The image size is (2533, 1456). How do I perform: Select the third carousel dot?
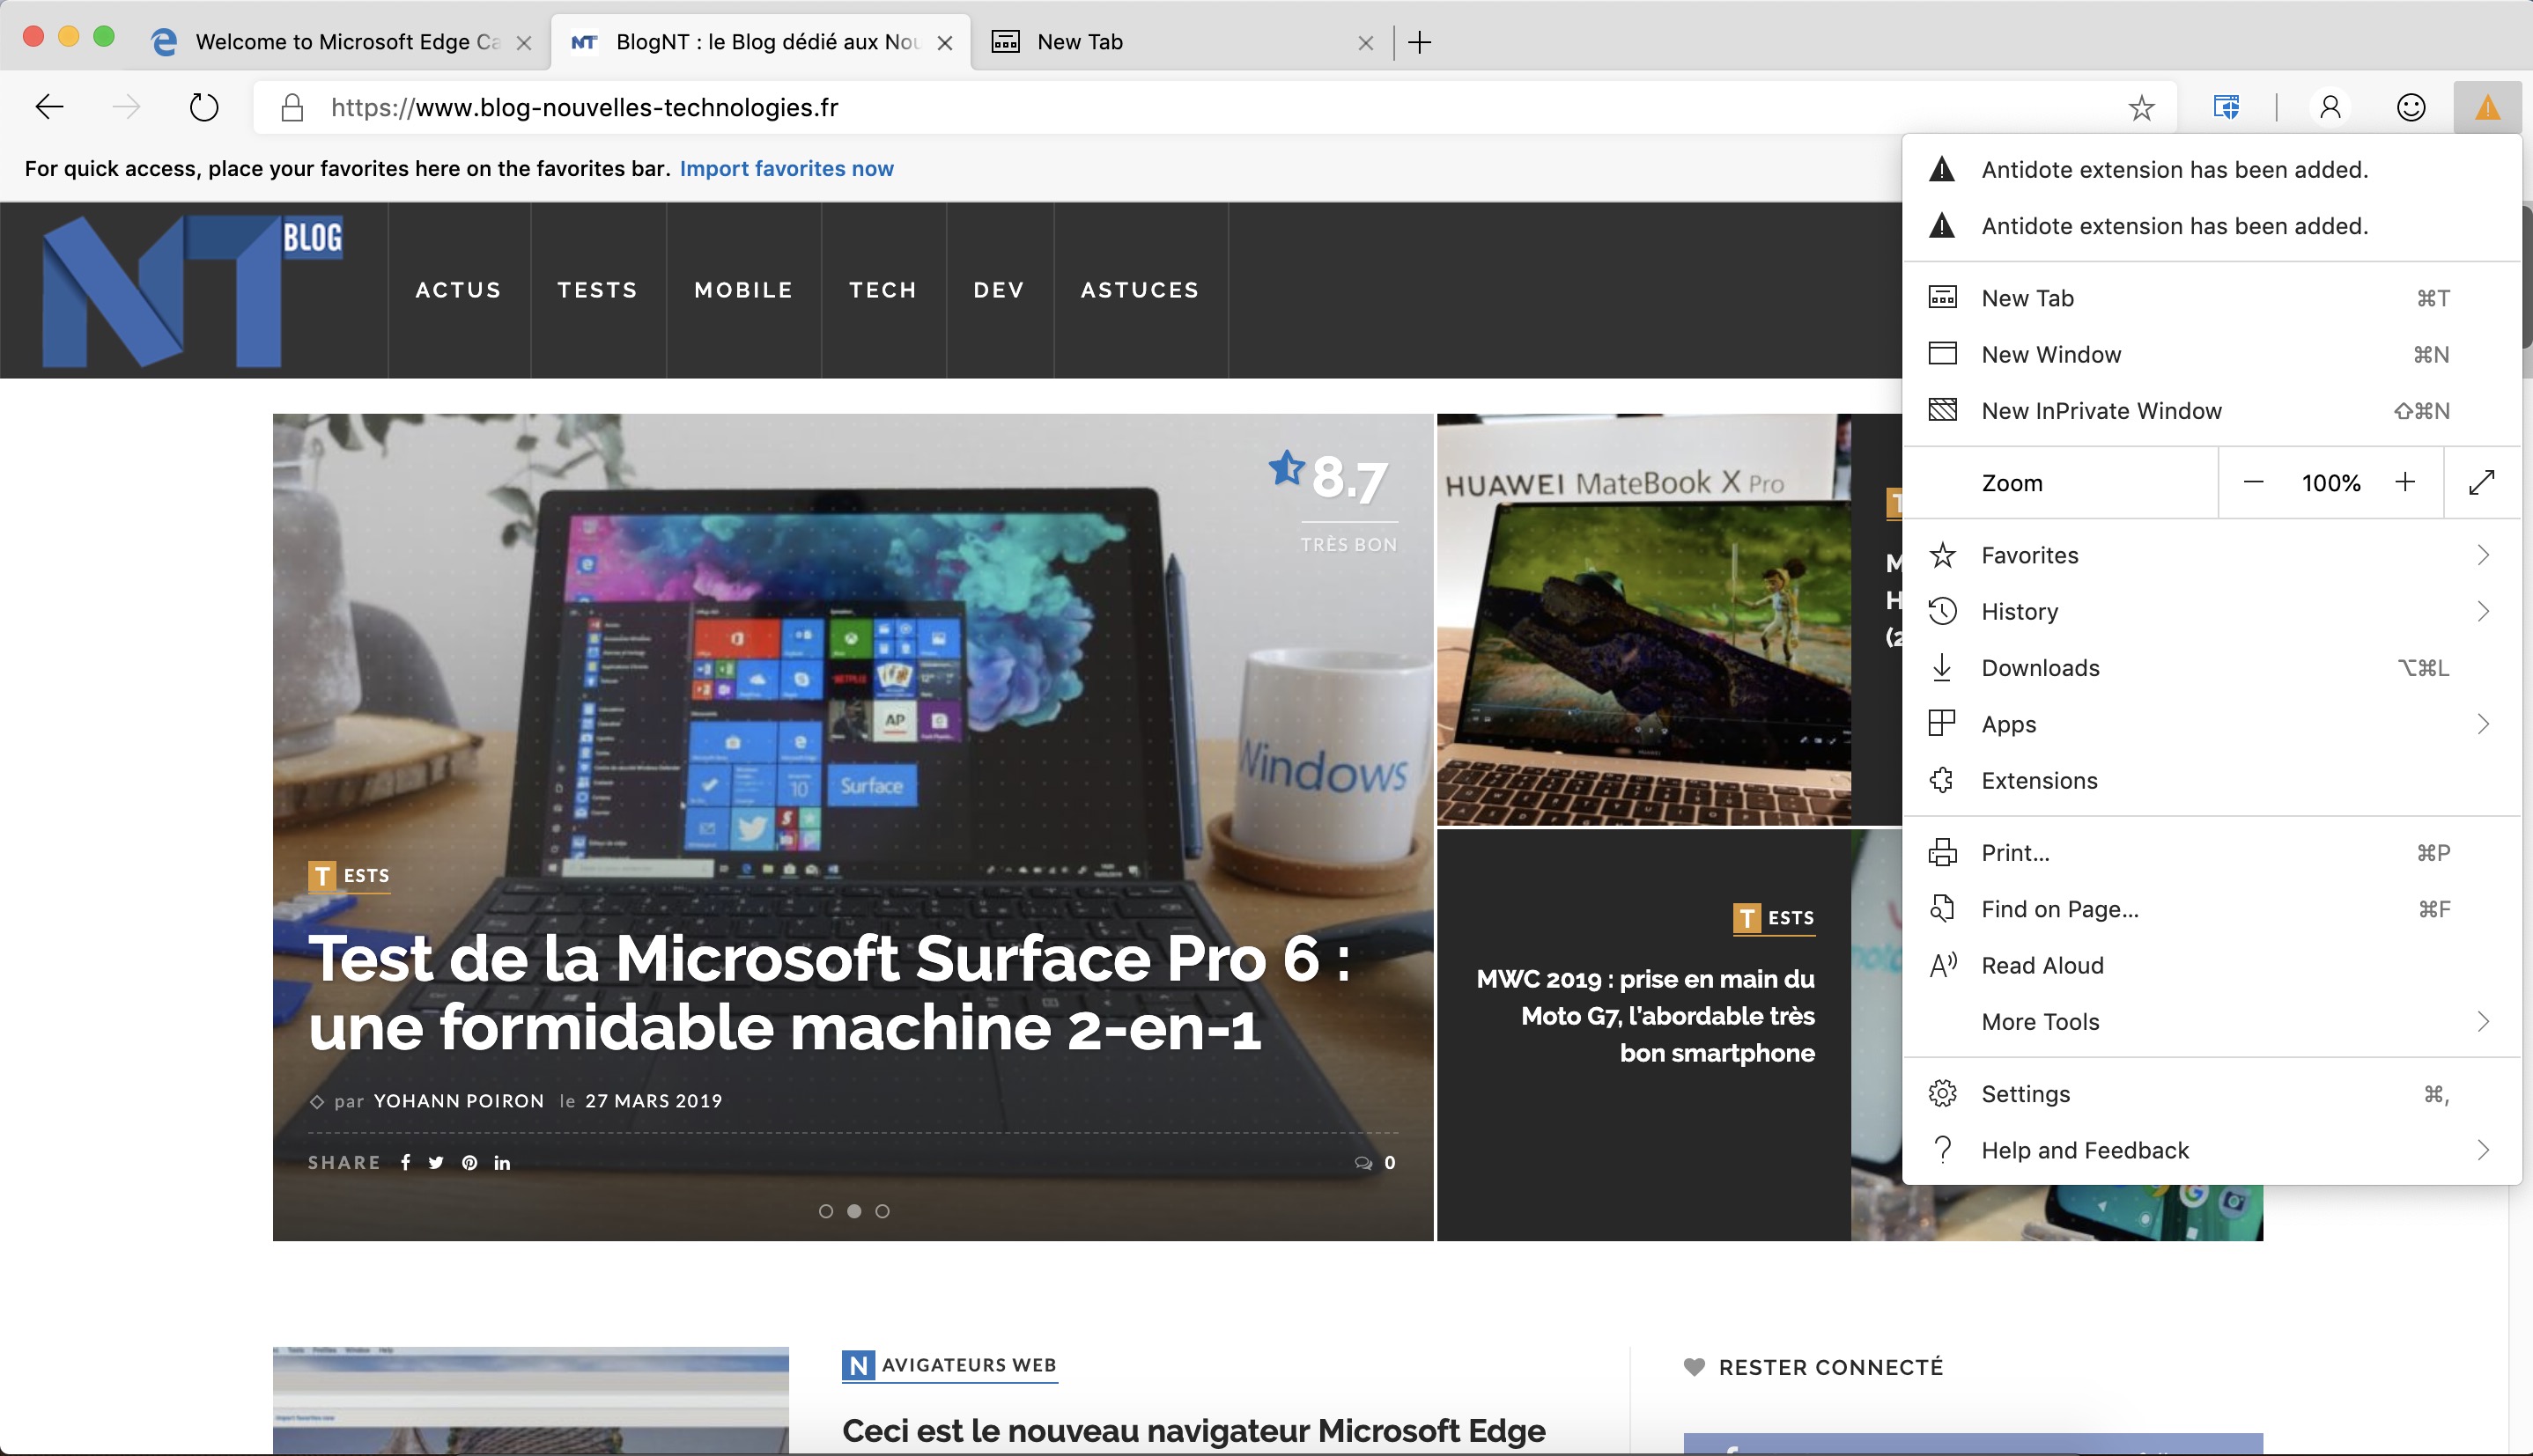coord(882,1211)
